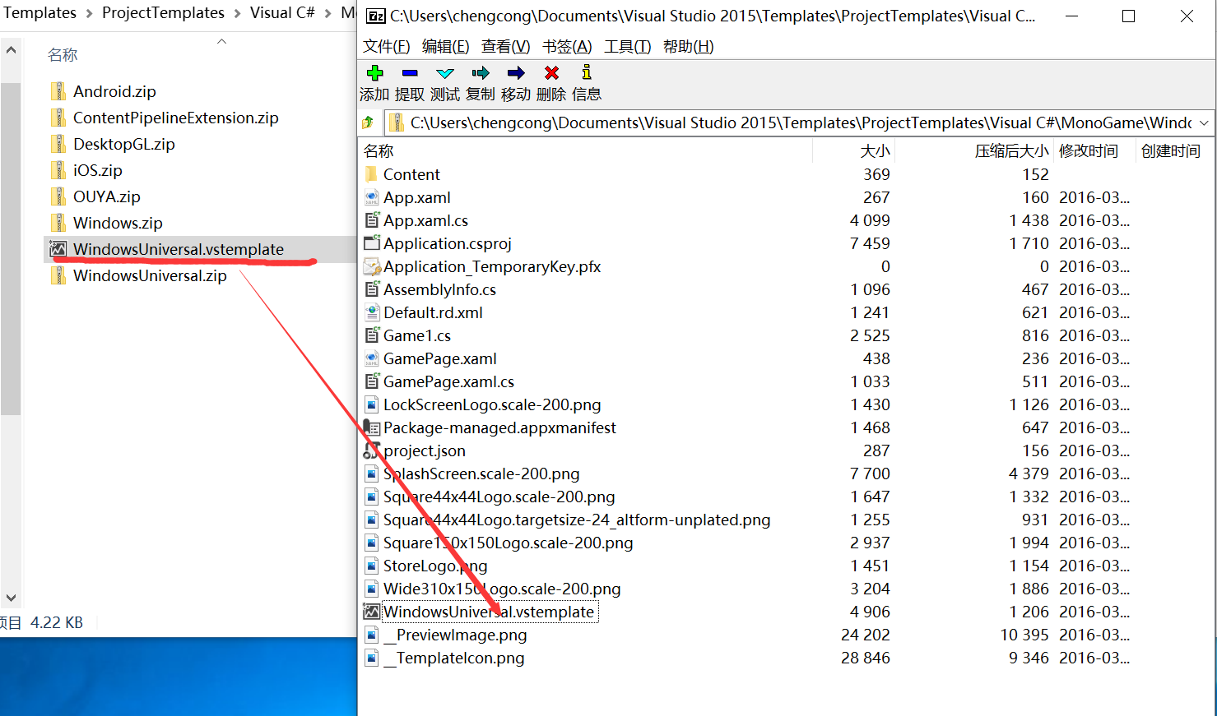The height and width of the screenshot is (716, 1217).
Task: Click the Move (移动) blue arrow icon
Action: pos(516,73)
